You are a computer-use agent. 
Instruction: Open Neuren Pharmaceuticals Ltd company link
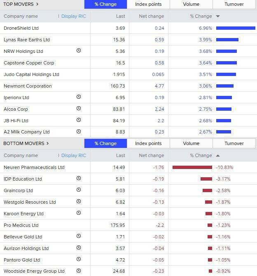click(x=34, y=167)
